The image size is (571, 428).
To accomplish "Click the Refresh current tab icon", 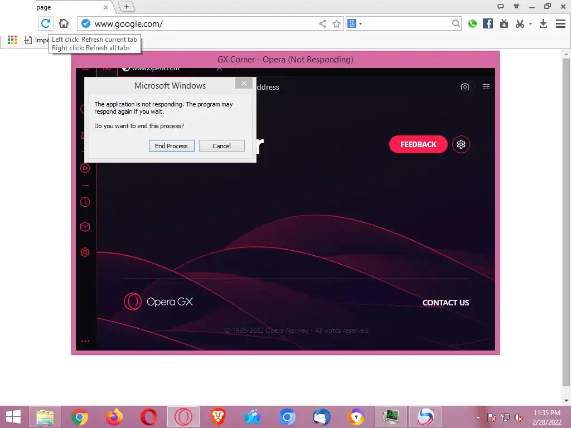I will pos(46,23).
